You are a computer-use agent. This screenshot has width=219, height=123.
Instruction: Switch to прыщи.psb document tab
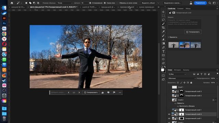[x=108, y=7]
